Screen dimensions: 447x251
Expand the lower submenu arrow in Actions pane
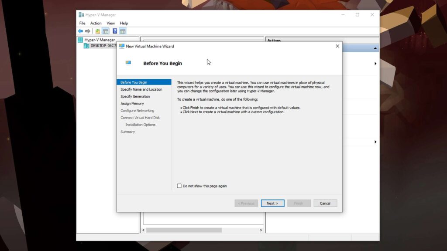pyautogui.click(x=375, y=142)
